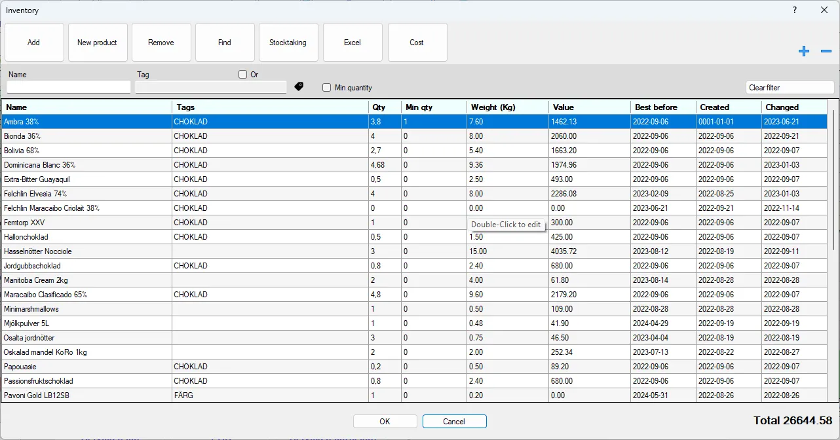Click created date 0001-01-01
The image size is (840, 440).
729,122
